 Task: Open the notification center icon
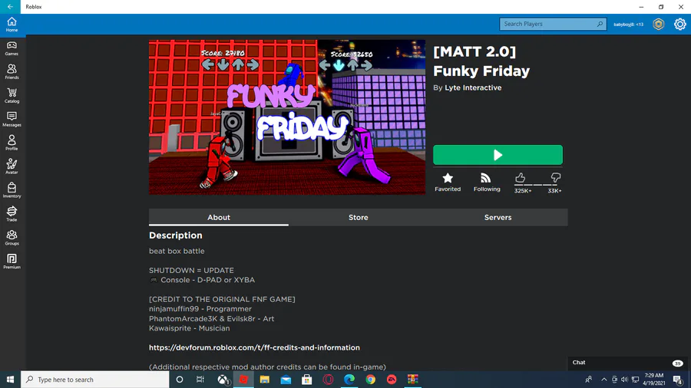(678, 380)
